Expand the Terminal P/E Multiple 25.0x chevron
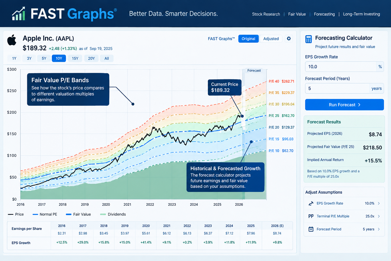 [x=379, y=216]
